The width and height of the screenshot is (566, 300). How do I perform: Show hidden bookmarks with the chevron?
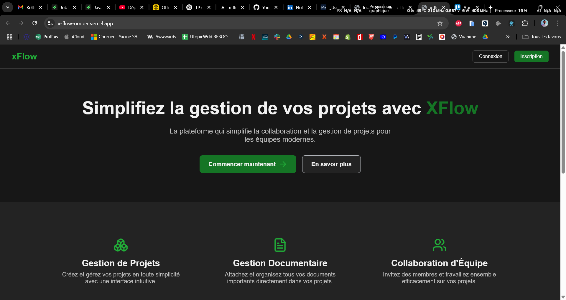pyautogui.click(x=508, y=37)
